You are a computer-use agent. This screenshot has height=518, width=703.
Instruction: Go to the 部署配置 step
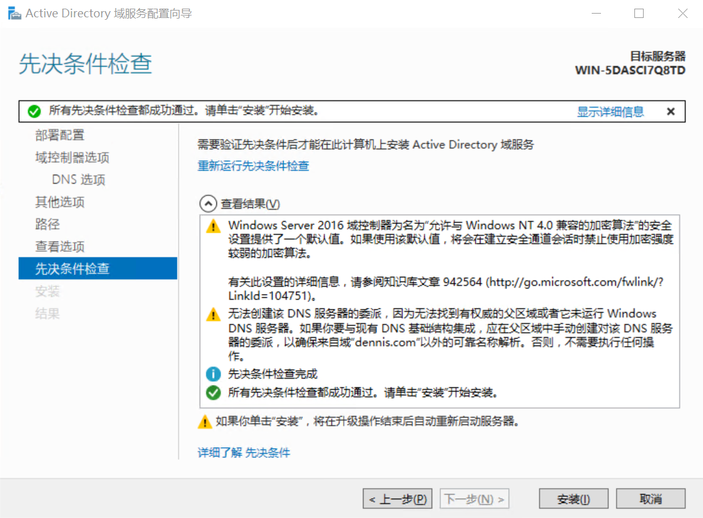(59, 135)
